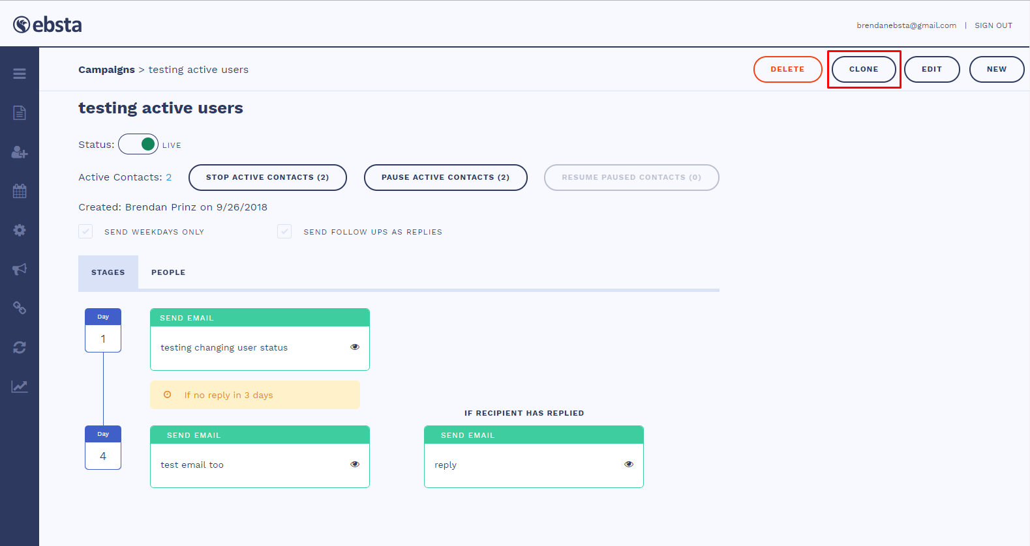
Task: Open the settings gear sidebar icon
Action: [x=20, y=230]
